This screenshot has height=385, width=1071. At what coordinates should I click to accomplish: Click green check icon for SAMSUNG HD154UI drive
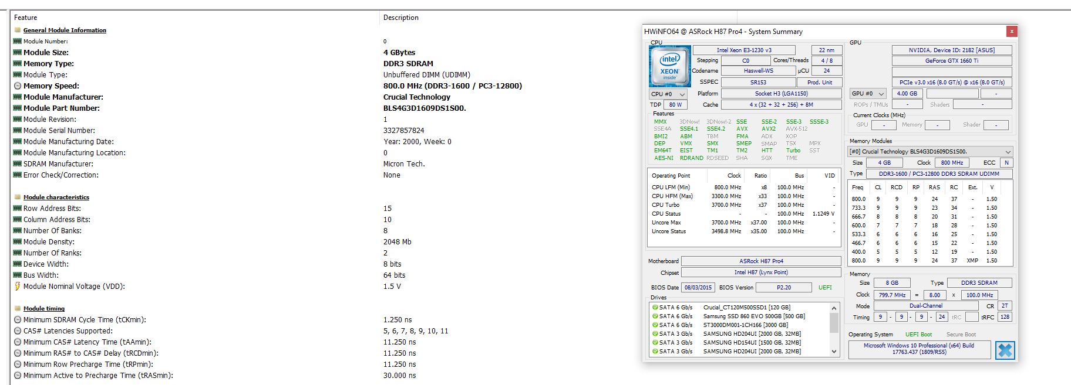(x=655, y=342)
